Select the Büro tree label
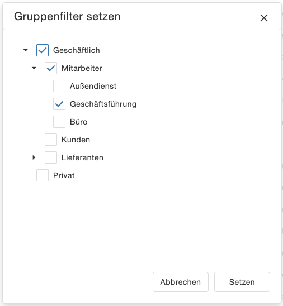 pos(78,122)
